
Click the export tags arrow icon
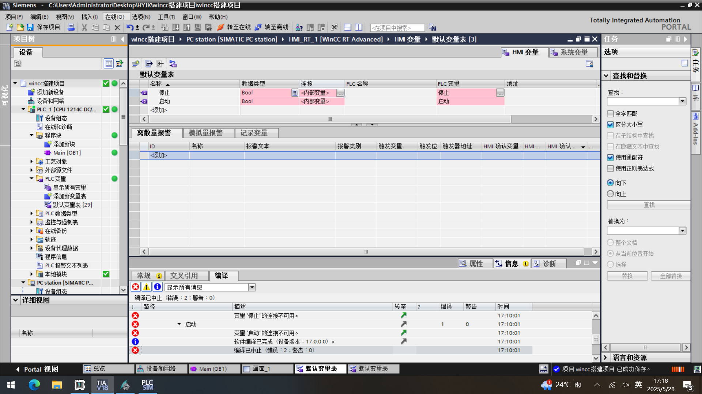(x=149, y=64)
